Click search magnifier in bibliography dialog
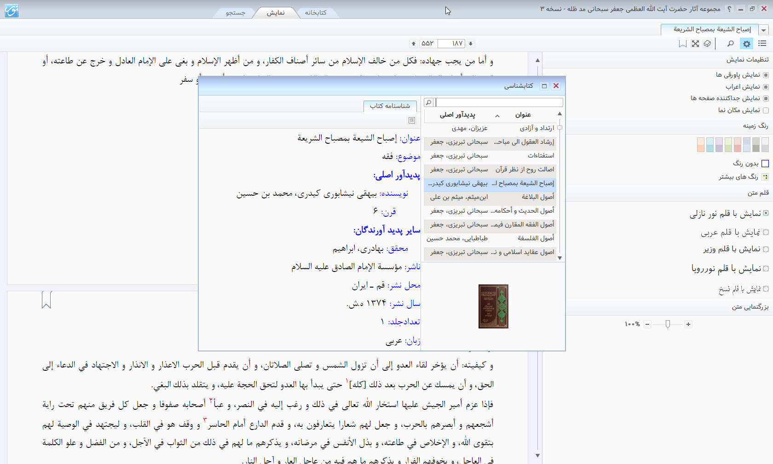The height and width of the screenshot is (464, 773). (x=428, y=102)
